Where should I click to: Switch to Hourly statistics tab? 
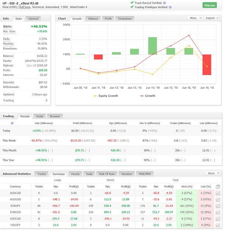pos(75,174)
